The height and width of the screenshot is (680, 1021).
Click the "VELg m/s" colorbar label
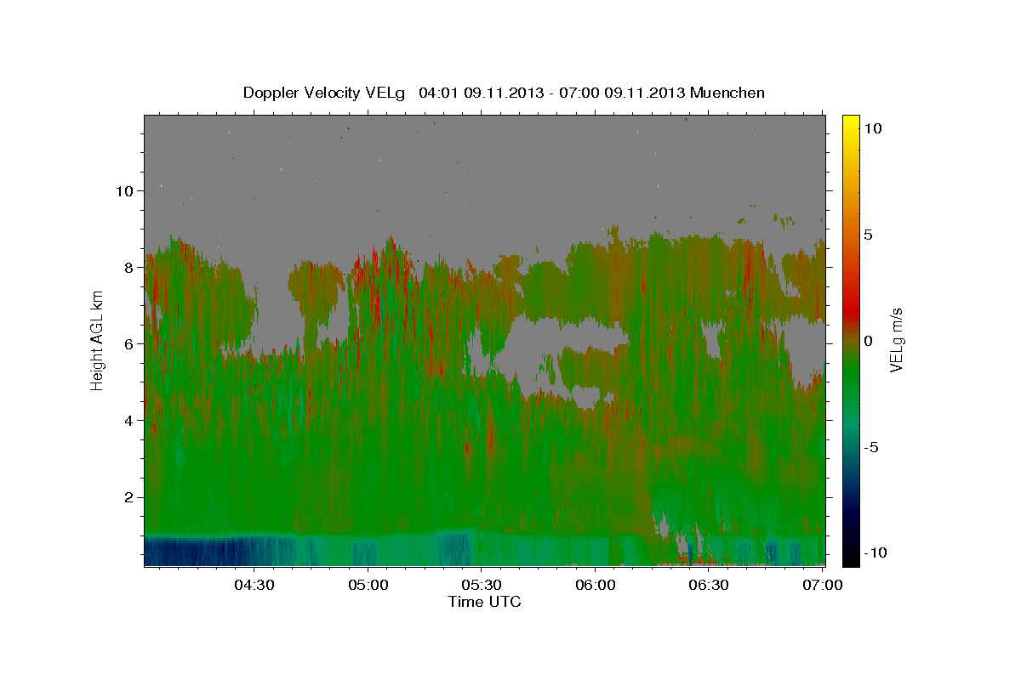tap(896, 340)
